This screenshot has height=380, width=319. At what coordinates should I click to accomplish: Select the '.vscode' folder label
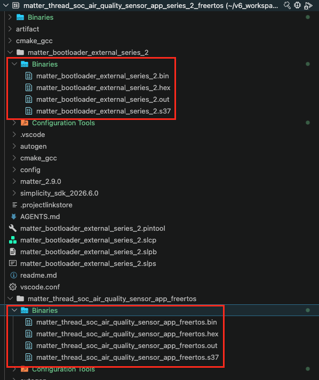click(33, 135)
